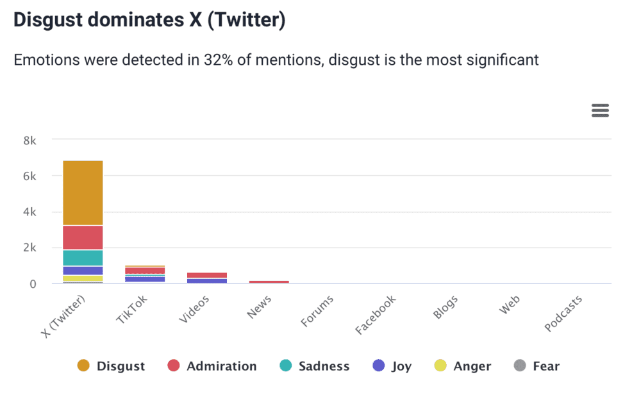Click the Fear gray legend dot
641x404 pixels.
pos(520,366)
